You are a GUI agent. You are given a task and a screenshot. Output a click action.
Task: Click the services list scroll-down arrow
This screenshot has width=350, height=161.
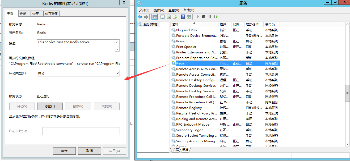(347, 144)
